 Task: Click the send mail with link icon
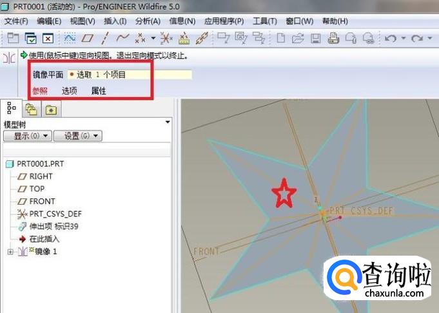tap(369, 38)
